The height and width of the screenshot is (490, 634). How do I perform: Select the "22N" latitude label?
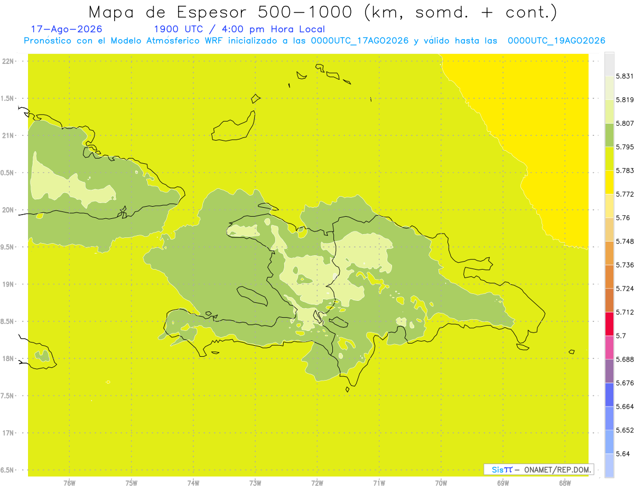pyautogui.click(x=8, y=61)
